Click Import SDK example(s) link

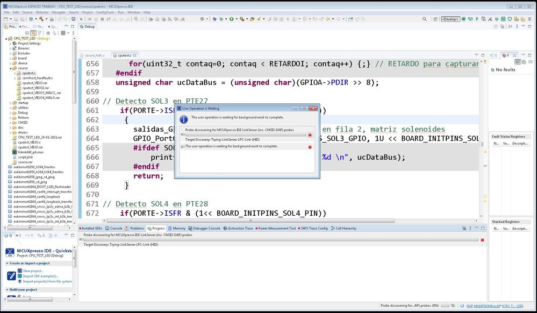[41, 276]
